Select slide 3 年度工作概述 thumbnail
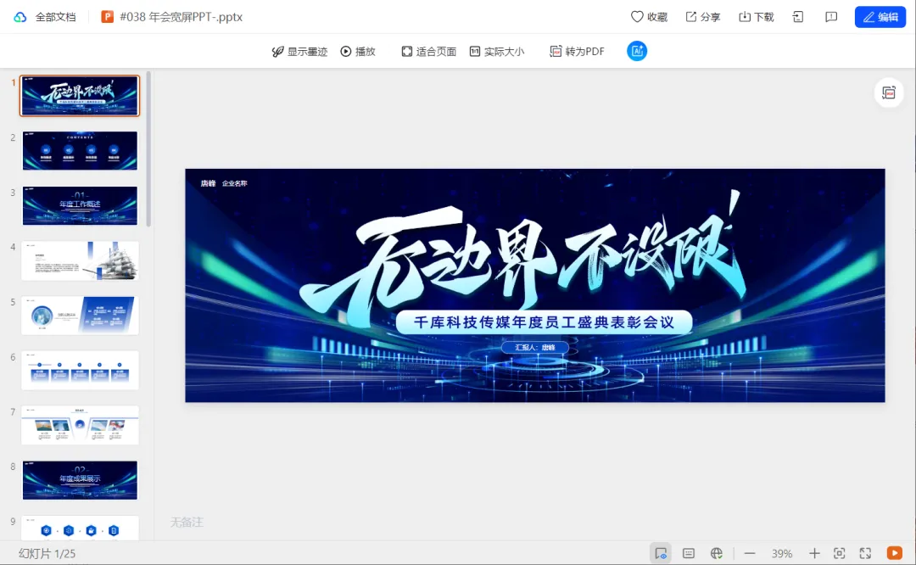 tap(80, 205)
